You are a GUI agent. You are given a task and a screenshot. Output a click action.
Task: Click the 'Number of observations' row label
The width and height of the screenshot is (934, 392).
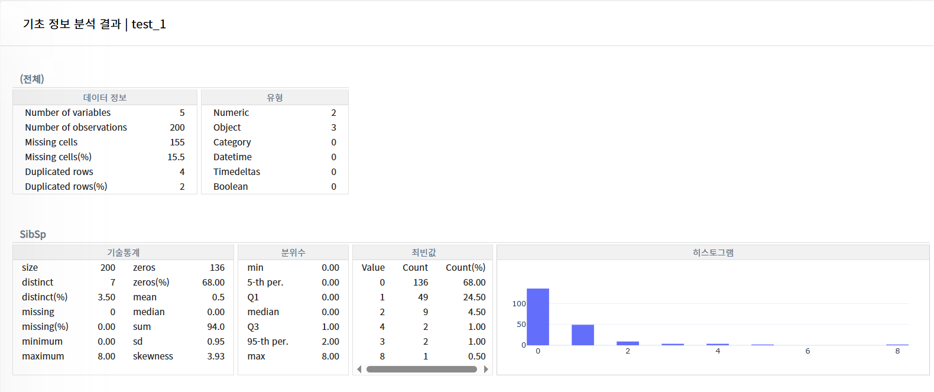[x=76, y=127]
